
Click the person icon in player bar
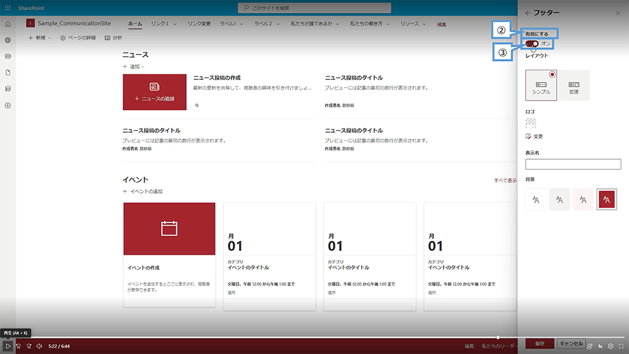[x=589, y=346]
